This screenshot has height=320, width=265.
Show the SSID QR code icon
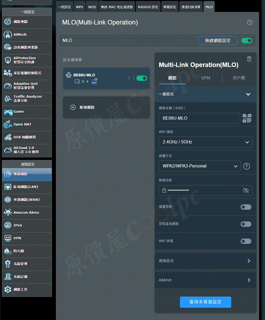247,118
